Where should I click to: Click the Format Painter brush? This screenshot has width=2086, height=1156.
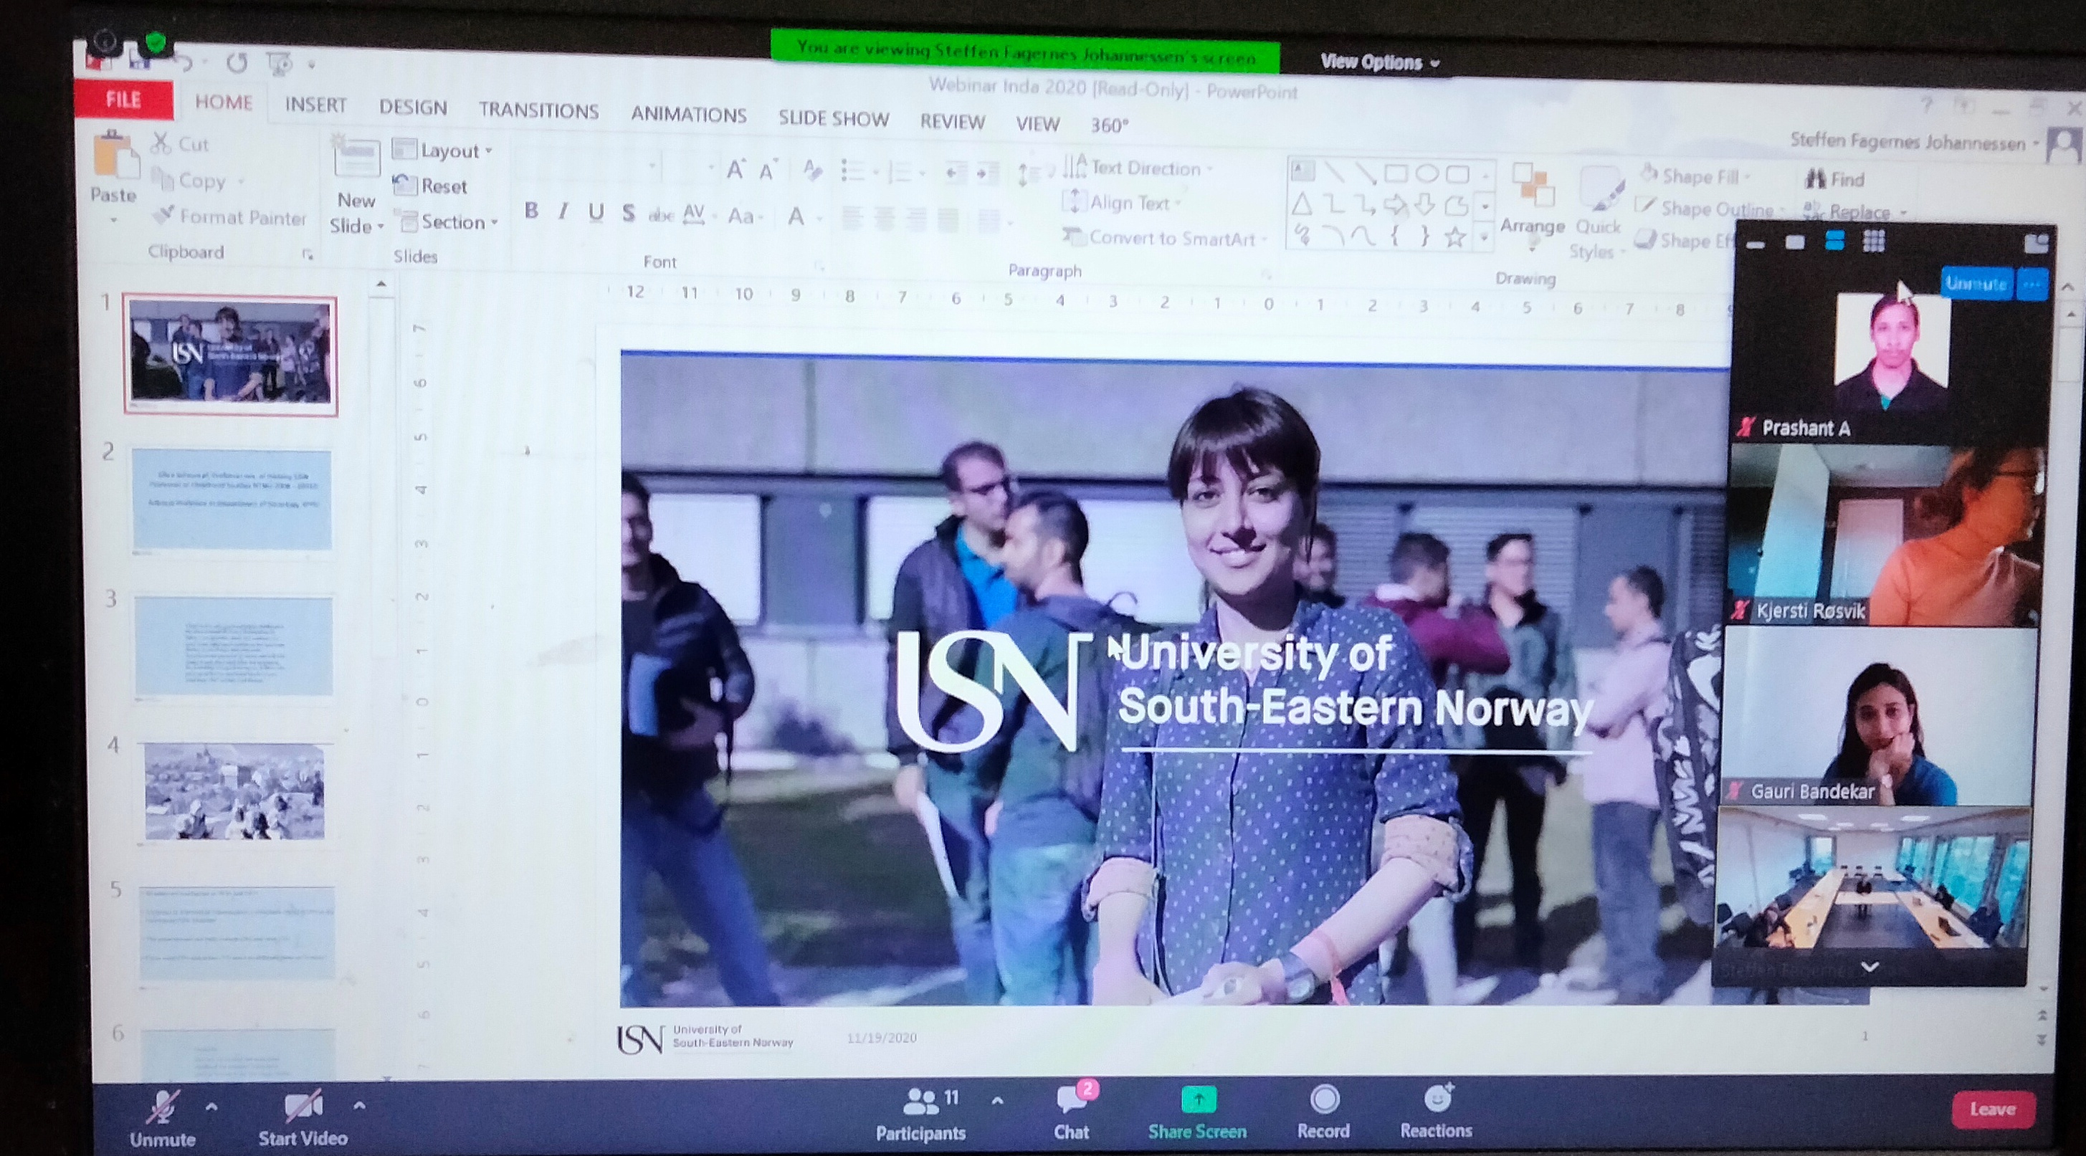coord(229,216)
